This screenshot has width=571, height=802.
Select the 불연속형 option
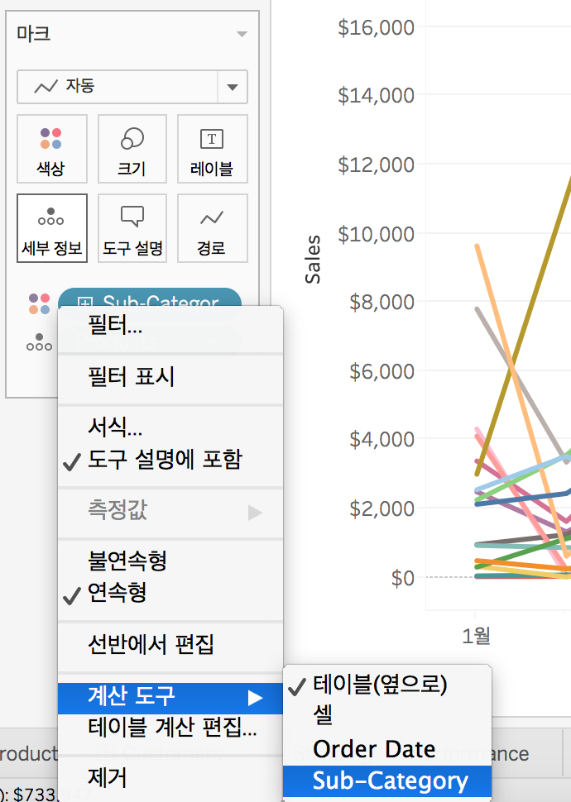170,561
